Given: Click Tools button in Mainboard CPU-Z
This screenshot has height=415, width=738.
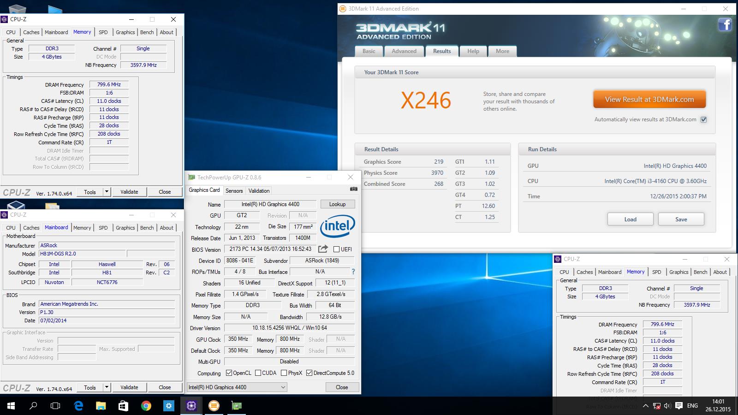Looking at the screenshot, I should tap(90, 387).
